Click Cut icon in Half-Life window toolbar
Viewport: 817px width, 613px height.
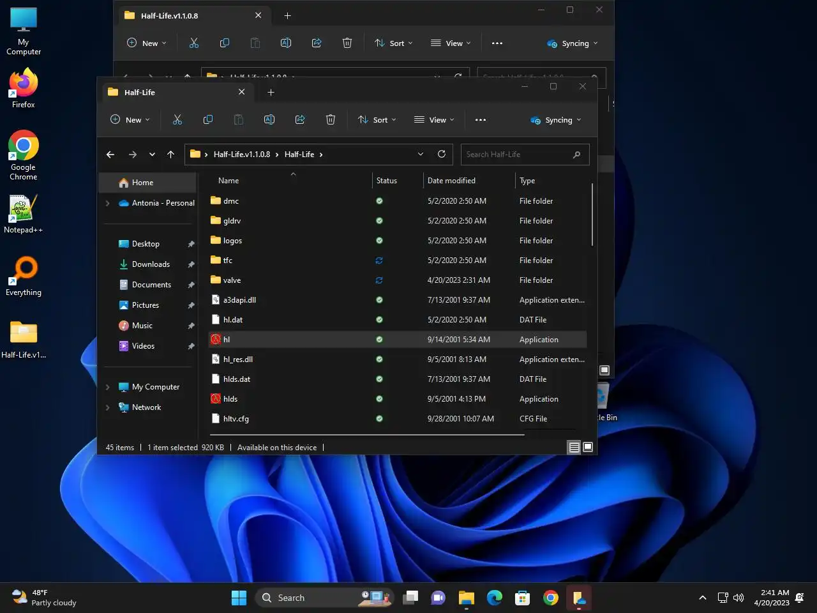tap(177, 119)
